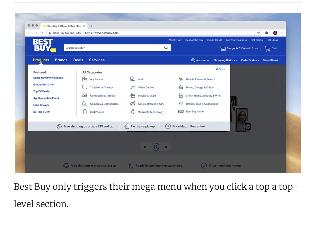Open the Deals menu
This screenshot has height=229, width=318.
[x=78, y=60]
